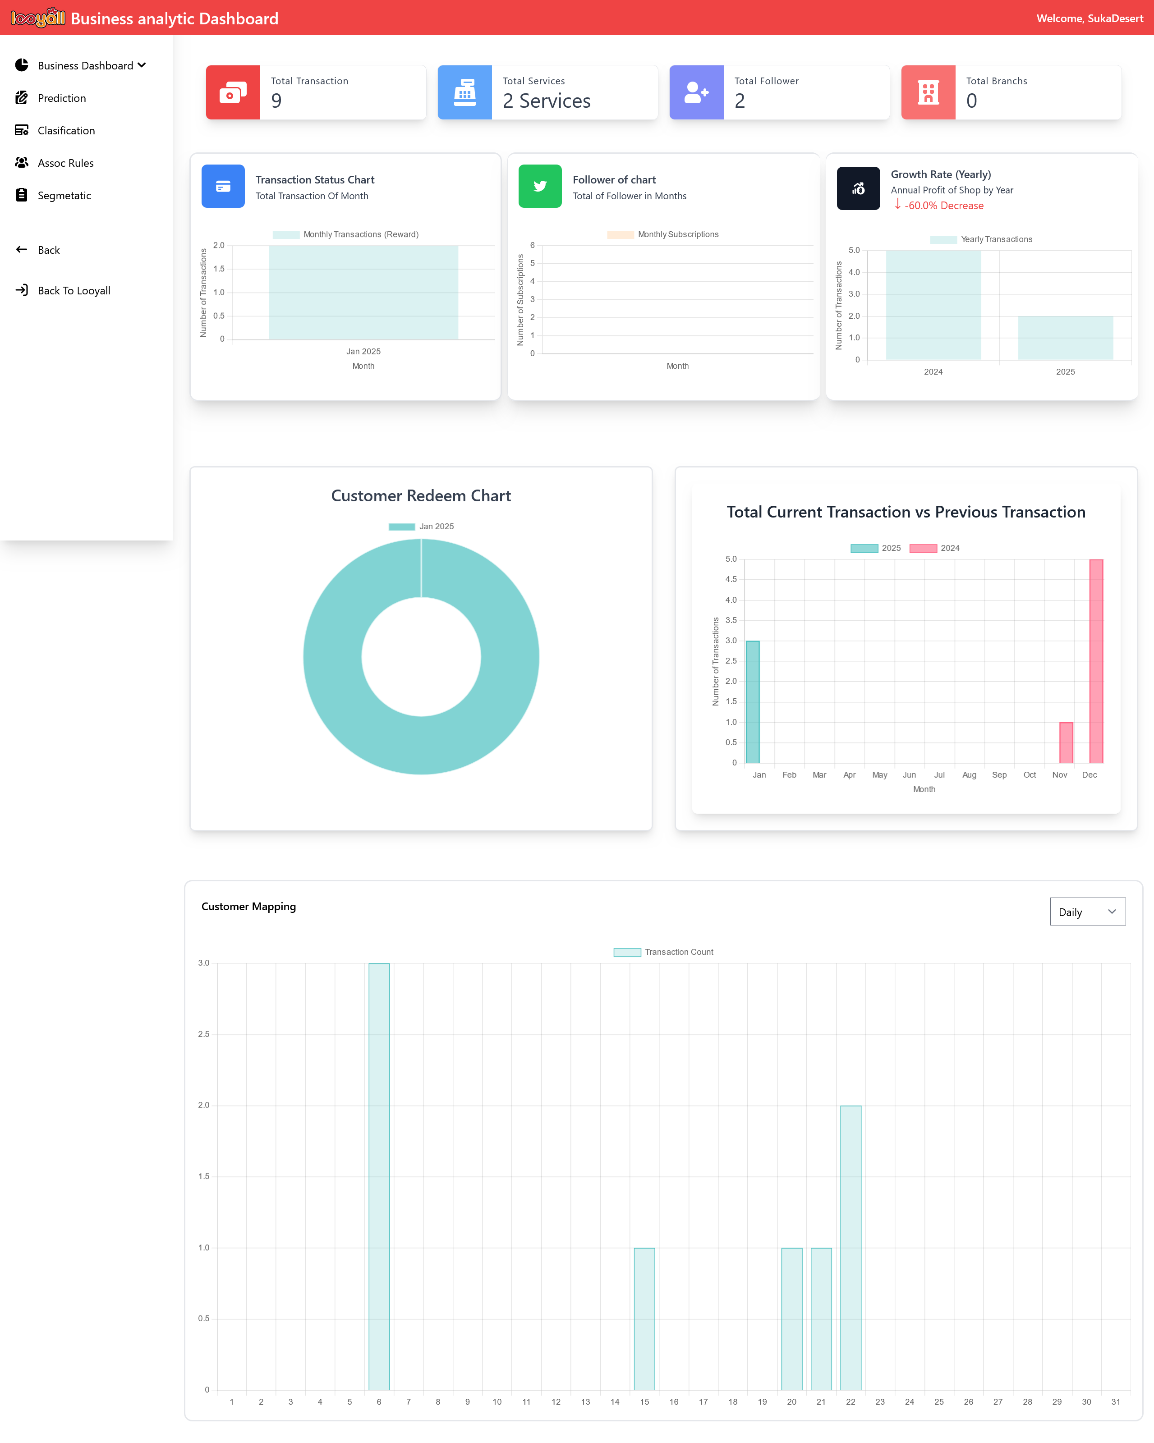Screen dimensions: 1154x1443
Task: Select Business Dashboard menu item
Action: click(85, 66)
